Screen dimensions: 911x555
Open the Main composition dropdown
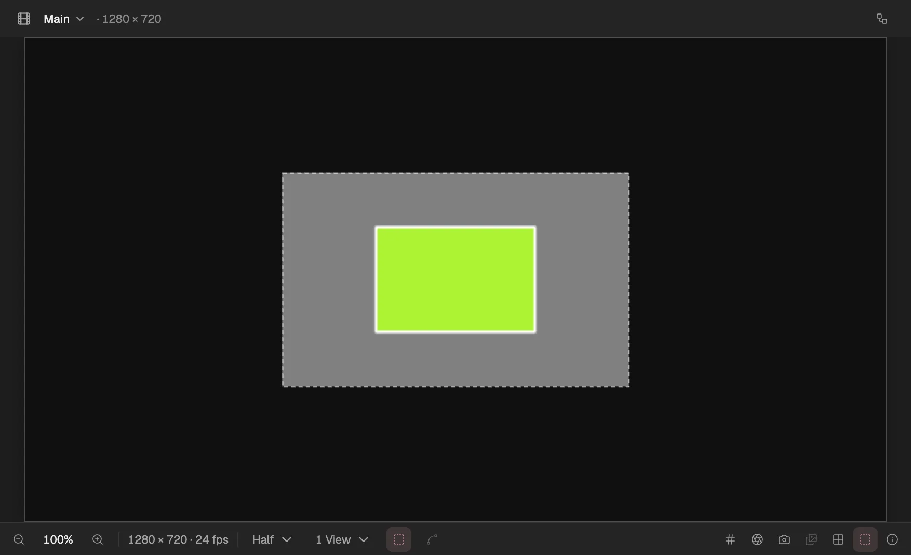(x=64, y=19)
